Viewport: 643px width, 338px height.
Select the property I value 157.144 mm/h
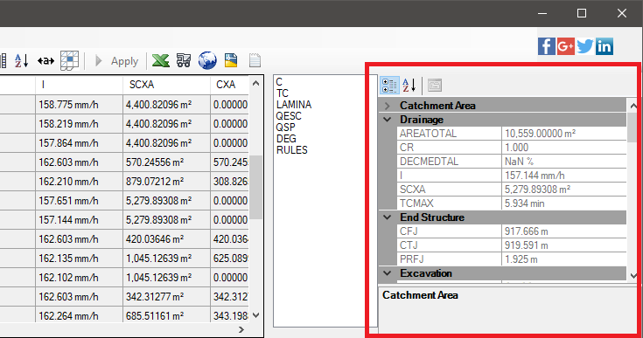point(564,176)
